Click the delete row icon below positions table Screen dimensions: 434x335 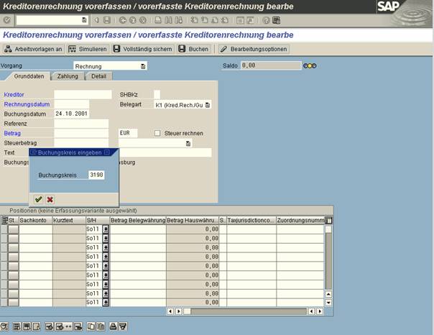click(x=78, y=326)
